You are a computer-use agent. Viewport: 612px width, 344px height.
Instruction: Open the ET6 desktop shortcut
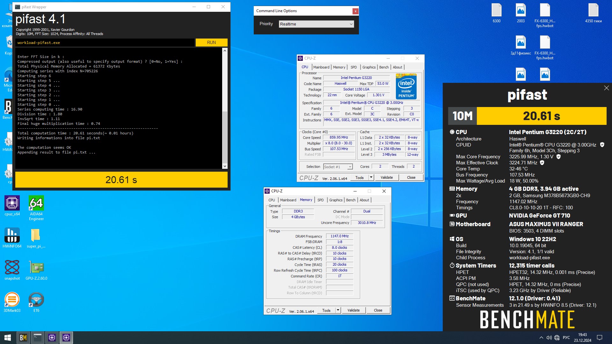pyautogui.click(x=36, y=302)
